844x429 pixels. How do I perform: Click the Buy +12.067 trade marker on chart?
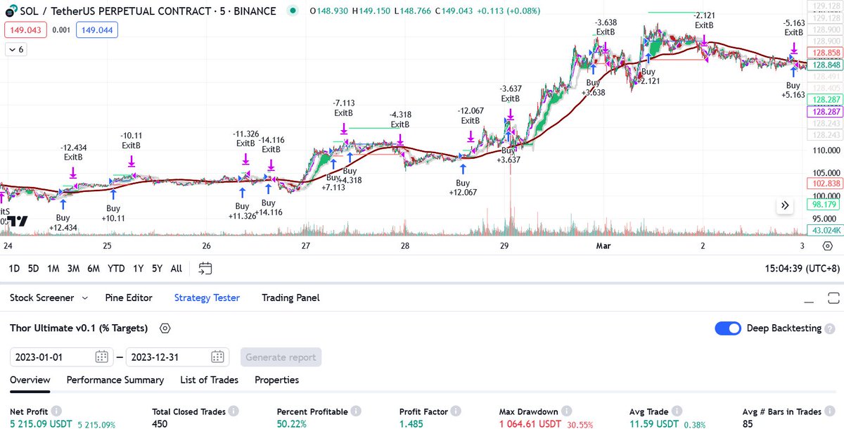coord(463,181)
